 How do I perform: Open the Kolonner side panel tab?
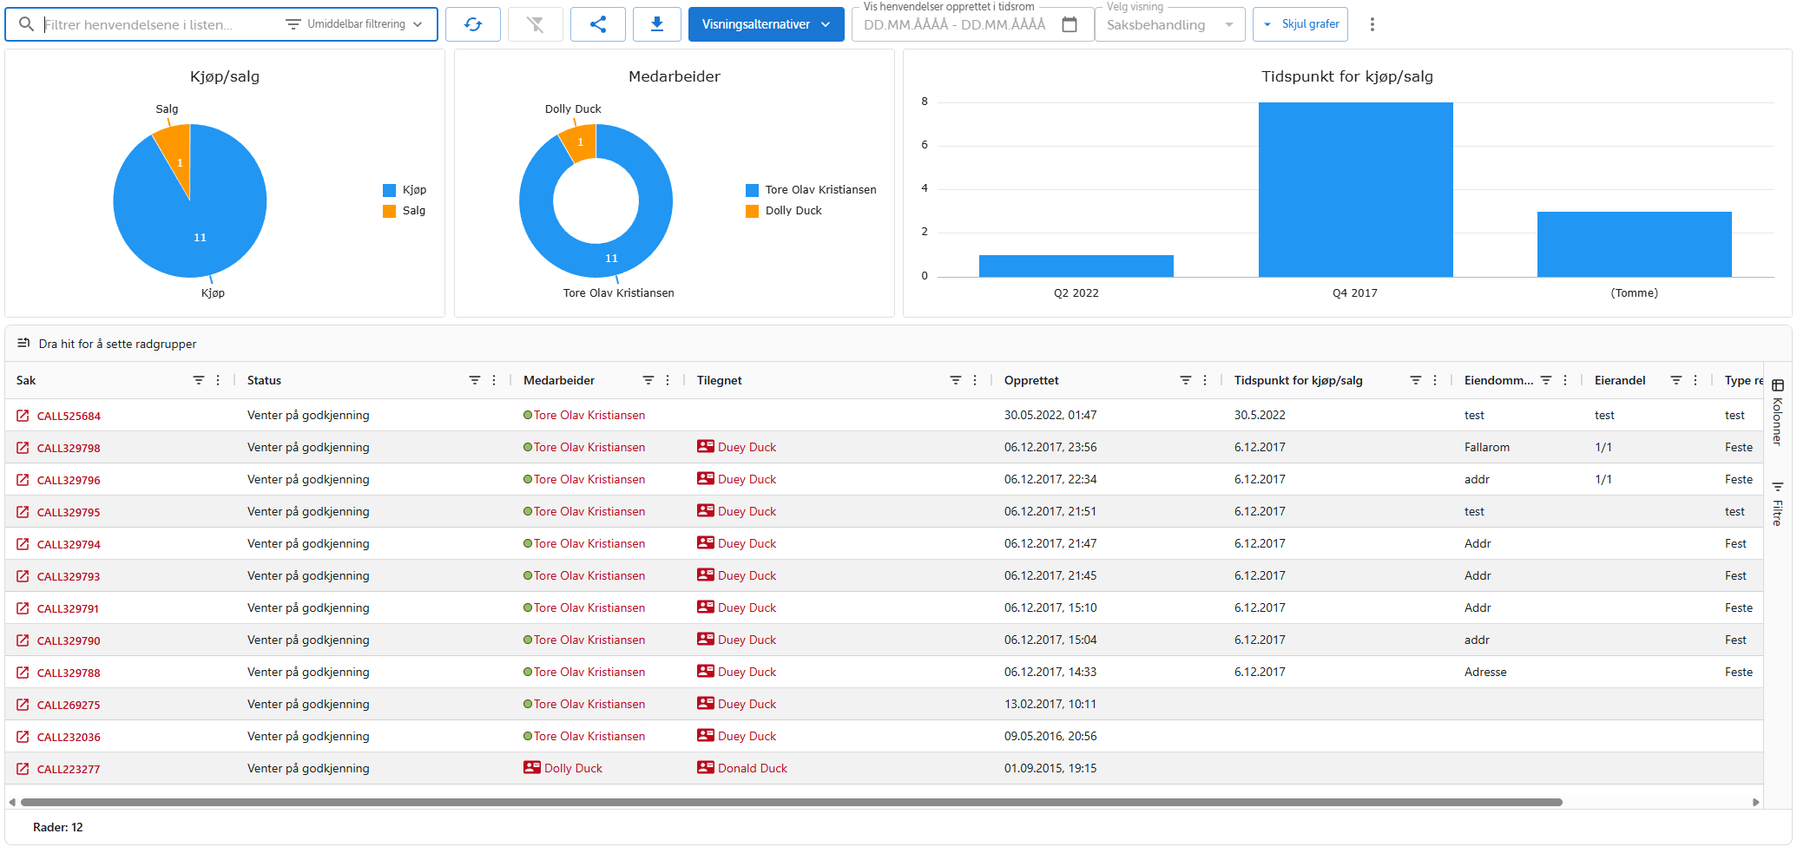point(1777,412)
